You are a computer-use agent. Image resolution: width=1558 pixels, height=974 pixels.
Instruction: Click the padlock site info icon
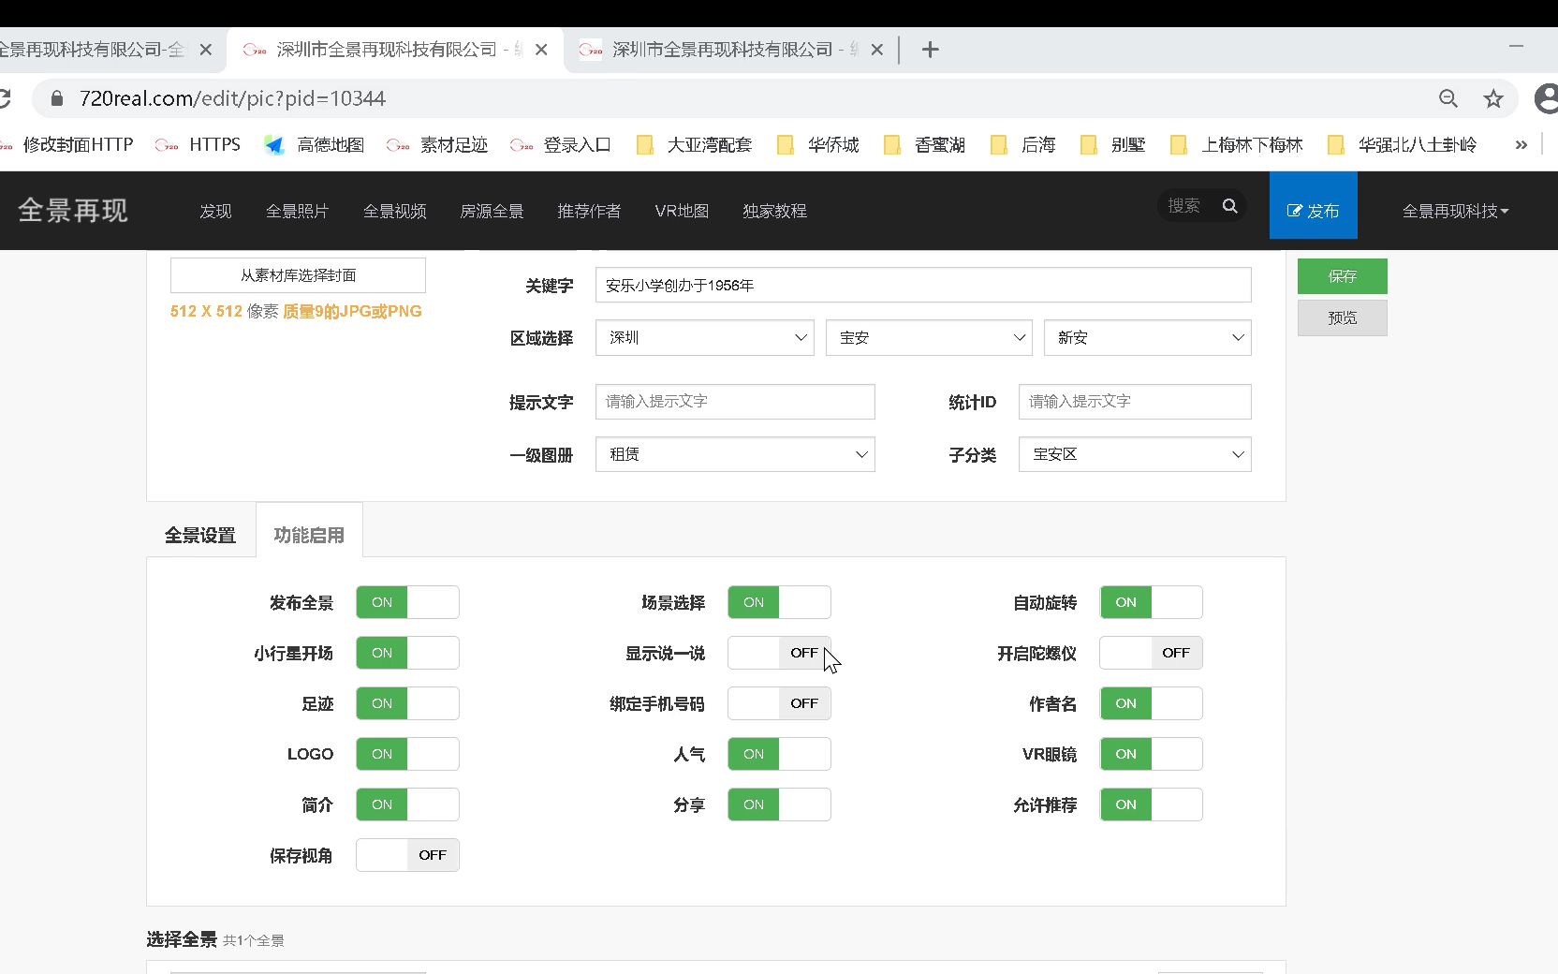point(57,98)
